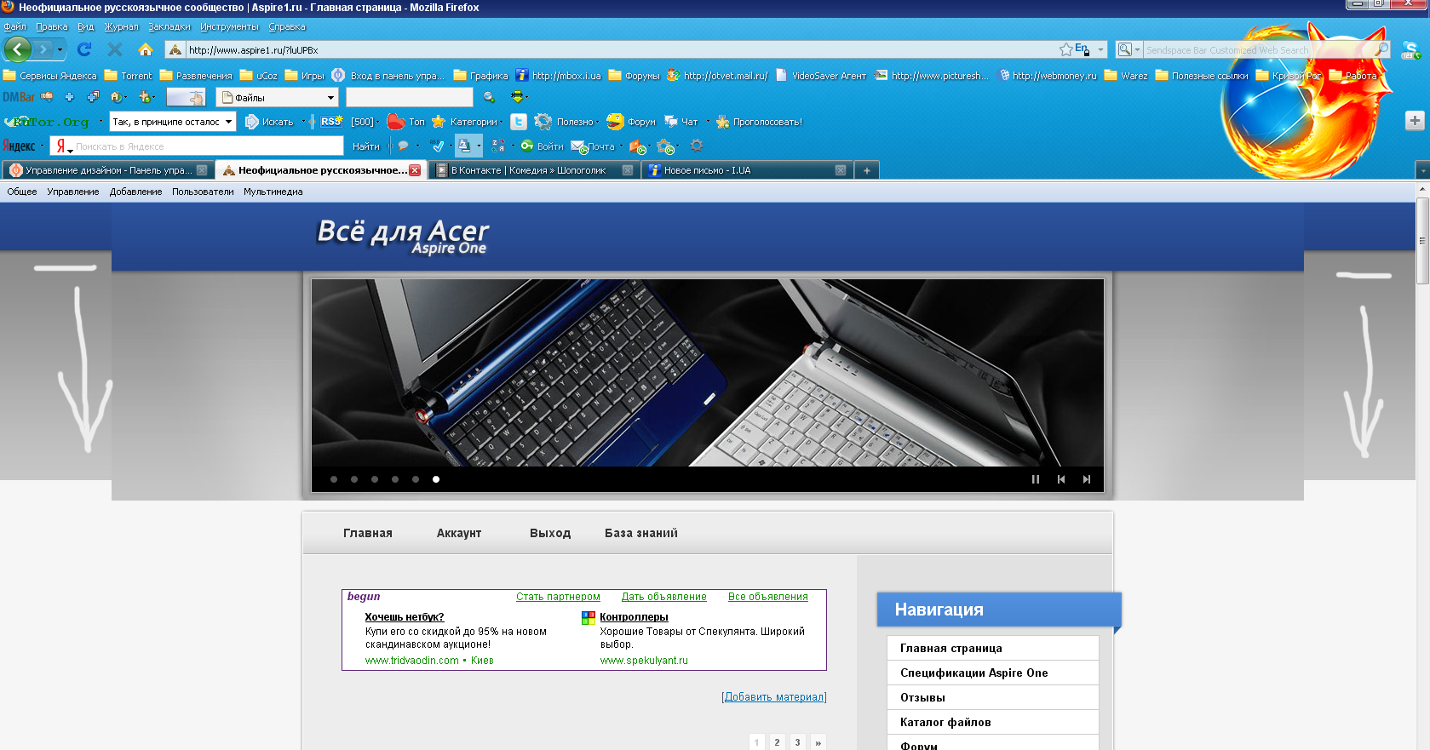Click the Yandex bar settings gear icon
This screenshot has height=750, width=1430.
pyautogui.click(x=697, y=146)
